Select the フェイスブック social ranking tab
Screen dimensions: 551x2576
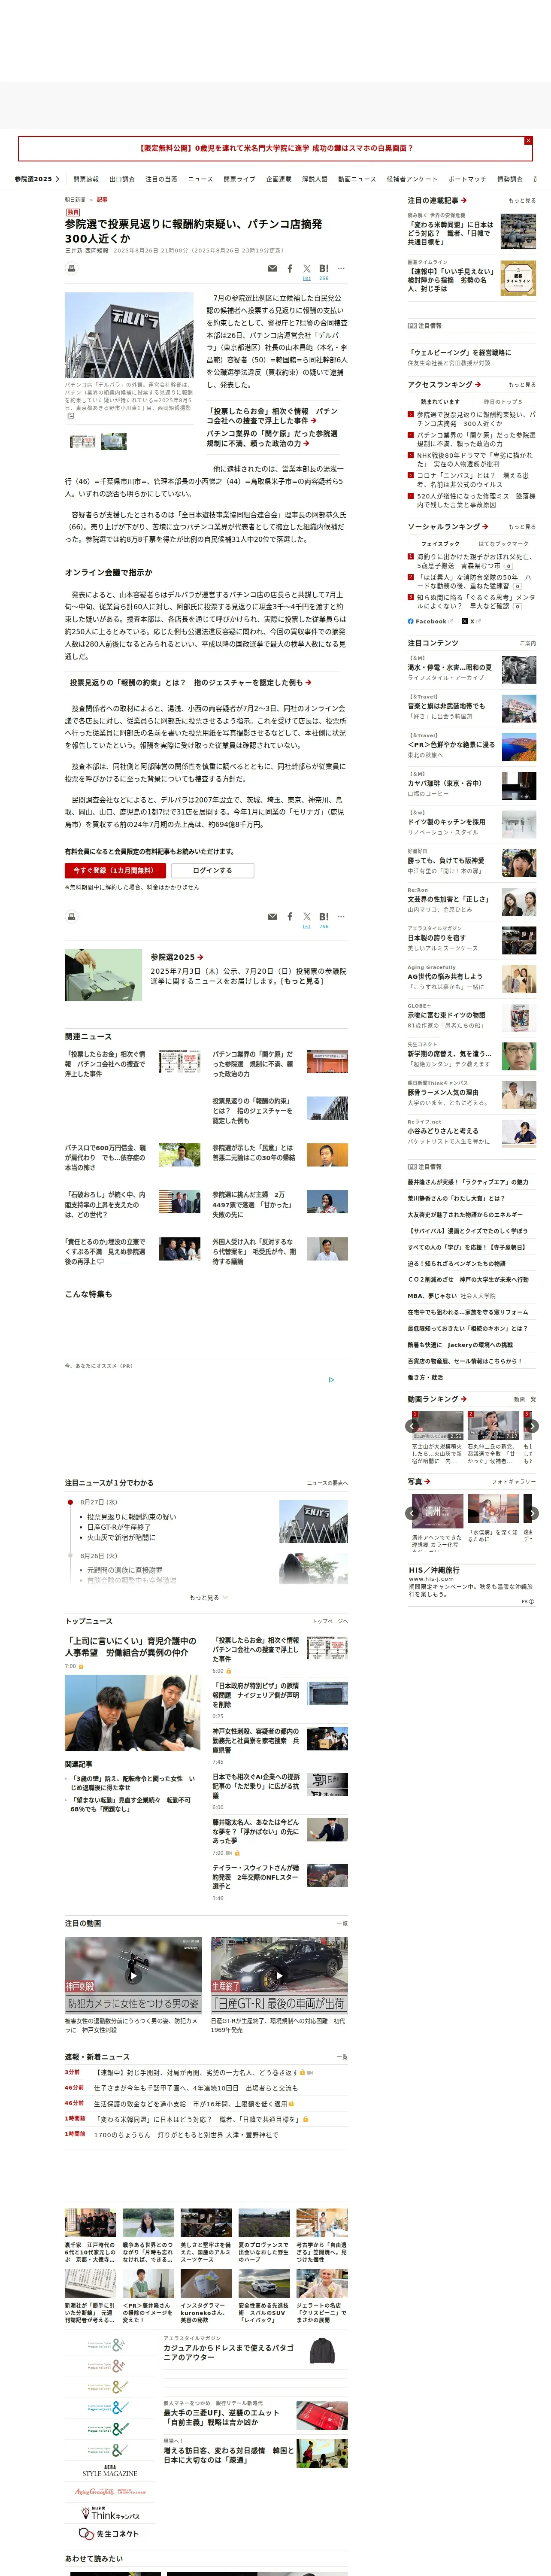[440, 543]
